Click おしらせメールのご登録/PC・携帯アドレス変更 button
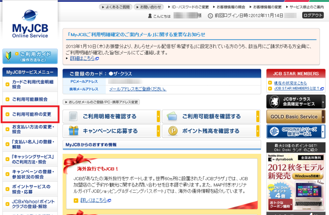329x215 pixels. coord(101,102)
